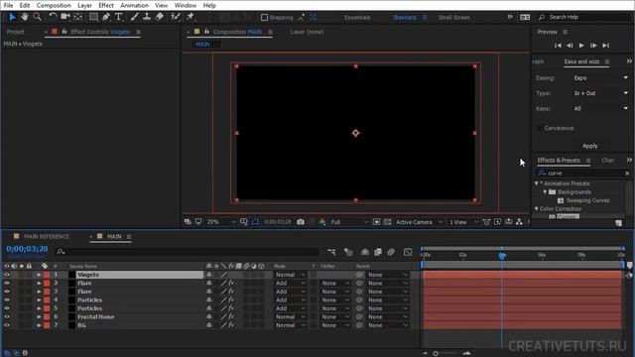Switch to the Essentials workspace

[357, 18]
